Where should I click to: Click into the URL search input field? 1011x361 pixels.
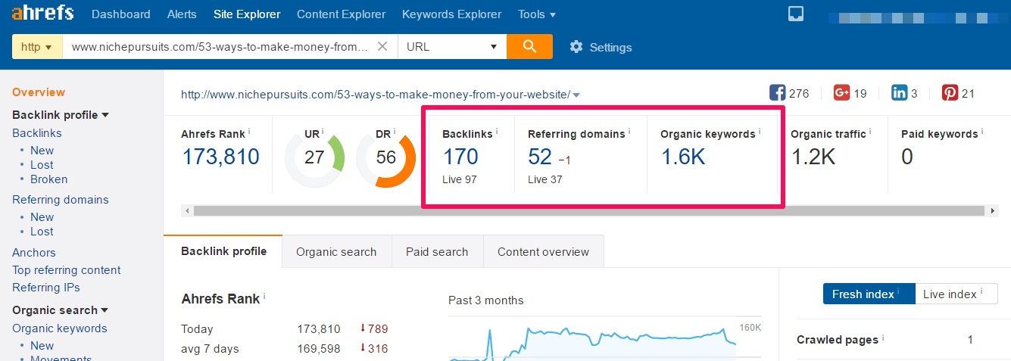[x=220, y=46]
